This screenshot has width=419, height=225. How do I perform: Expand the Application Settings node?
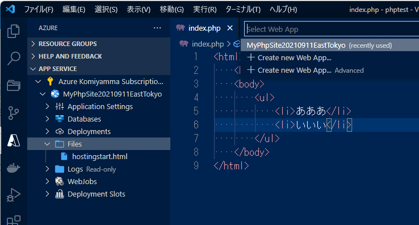tap(100, 107)
